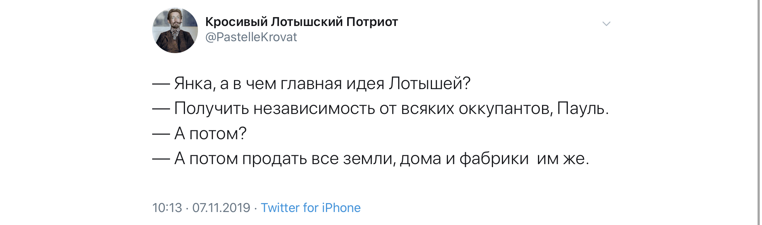The image size is (762, 225).
Task: Click the word iPhone in source link
Action: [341, 208]
